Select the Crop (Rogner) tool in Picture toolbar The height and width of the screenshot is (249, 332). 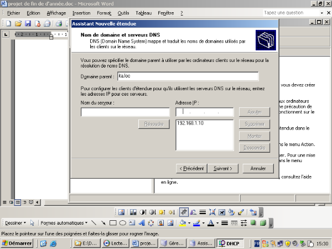point(184,212)
